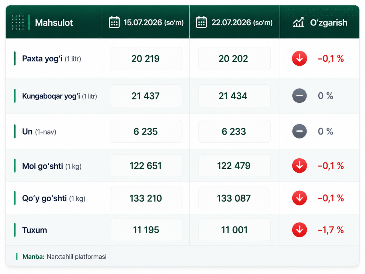Click the red down arrow for Mol go'shti
The height and width of the screenshot is (274, 365).
(x=299, y=166)
